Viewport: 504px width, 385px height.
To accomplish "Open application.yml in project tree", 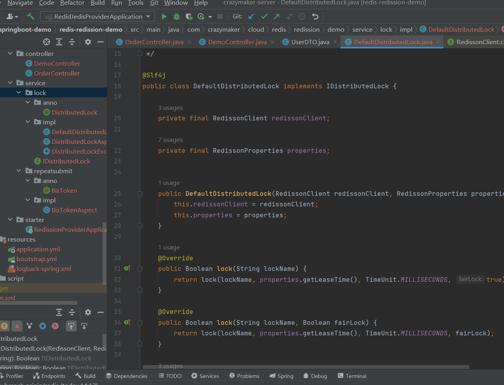I will coord(38,249).
